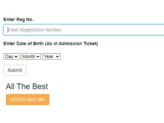
Task: Click the "All The Best" heading text
Action: [x=27, y=86]
